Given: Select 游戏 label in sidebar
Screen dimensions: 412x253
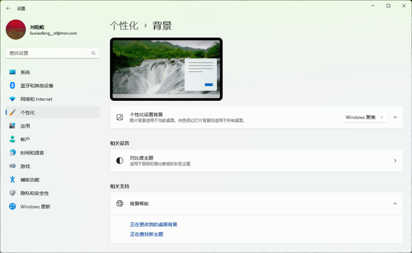Looking at the screenshot, I should click(25, 166).
